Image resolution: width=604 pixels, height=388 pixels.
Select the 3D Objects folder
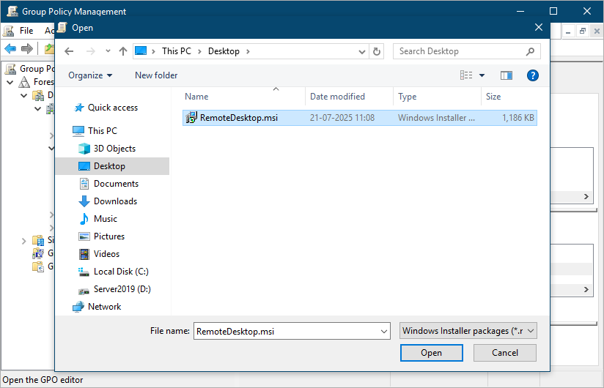pyautogui.click(x=114, y=149)
